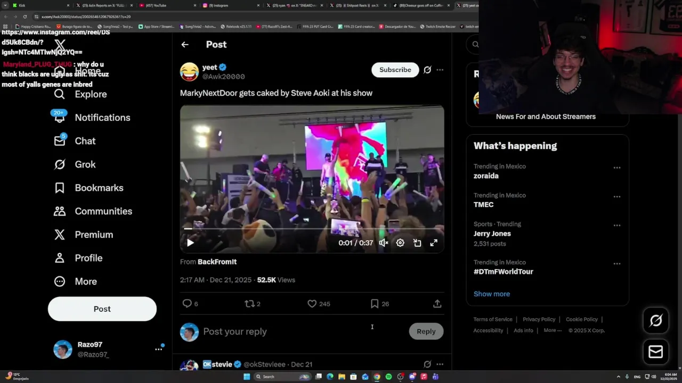Open Grok in the sidebar
Screen dimensions: 682x383
(x=75, y=164)
